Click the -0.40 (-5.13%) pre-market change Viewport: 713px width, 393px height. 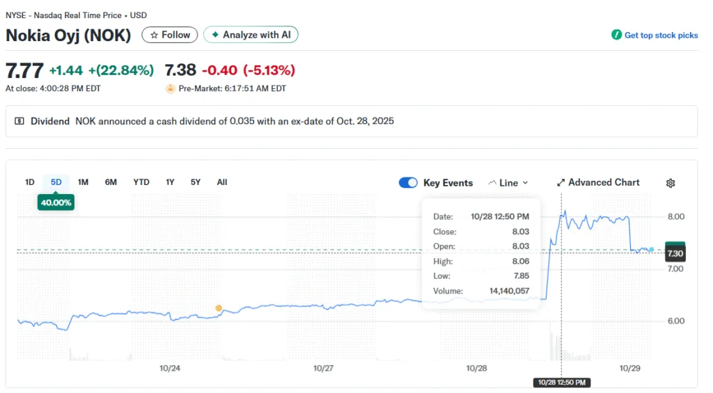249,70
